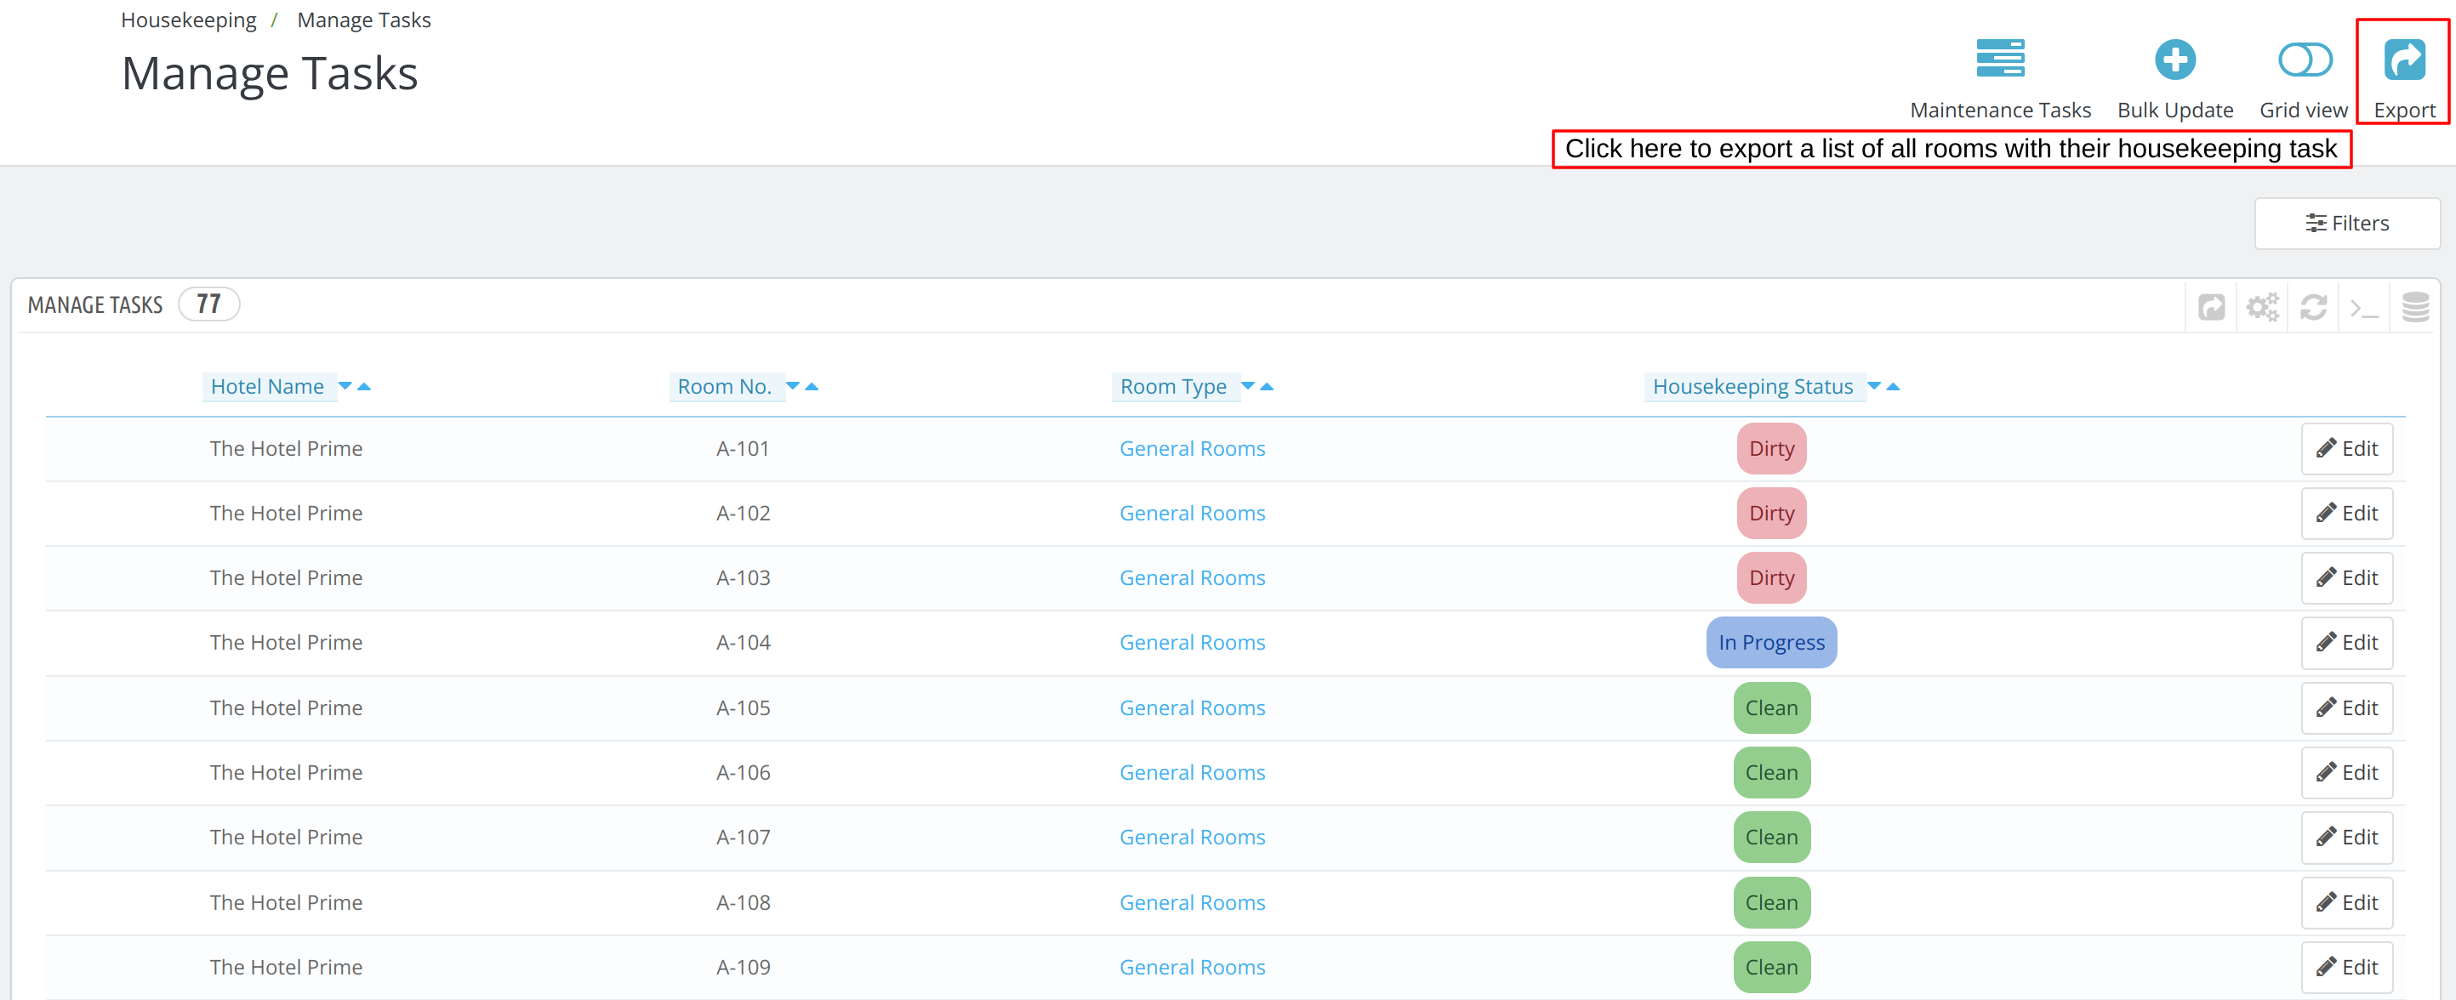
Task: Open General Rooms link in A-108 row
Action: coord(1192,902)
